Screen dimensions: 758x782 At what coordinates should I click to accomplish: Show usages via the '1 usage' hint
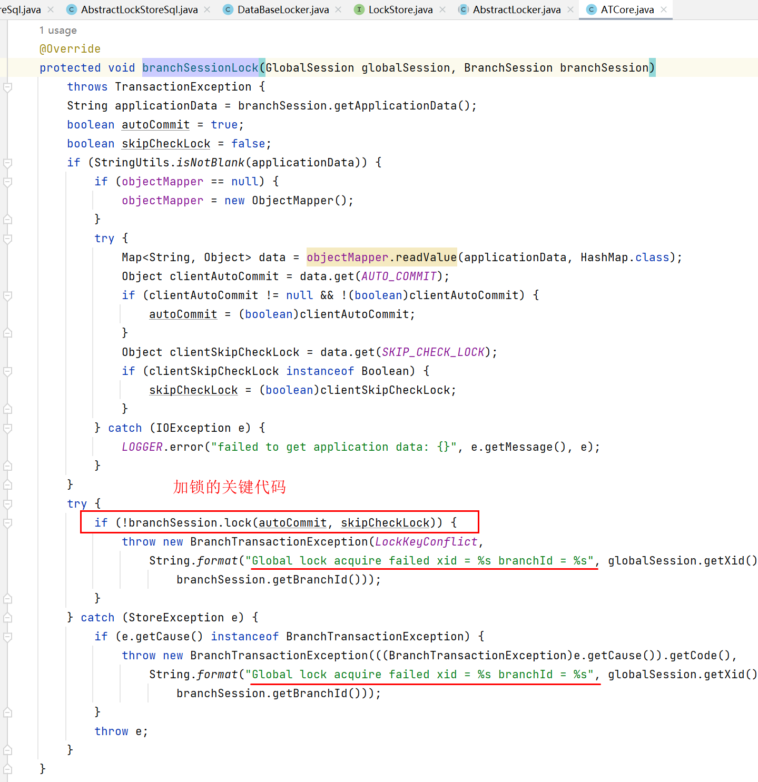click(x=58, y=30)
